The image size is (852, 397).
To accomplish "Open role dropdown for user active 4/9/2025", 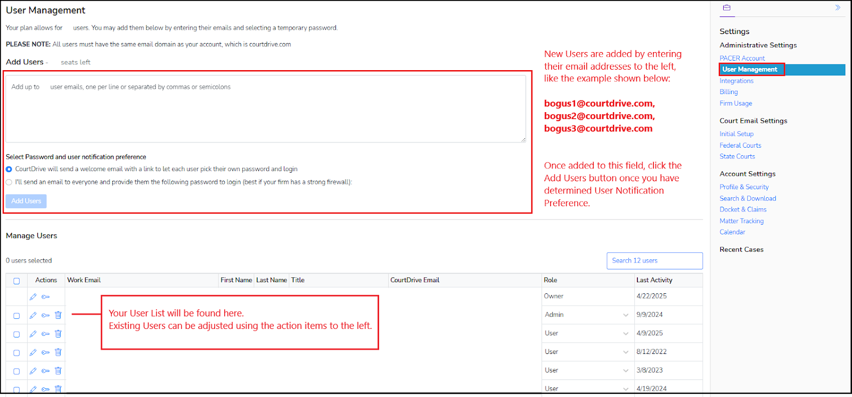I will [x=587, y=334].
